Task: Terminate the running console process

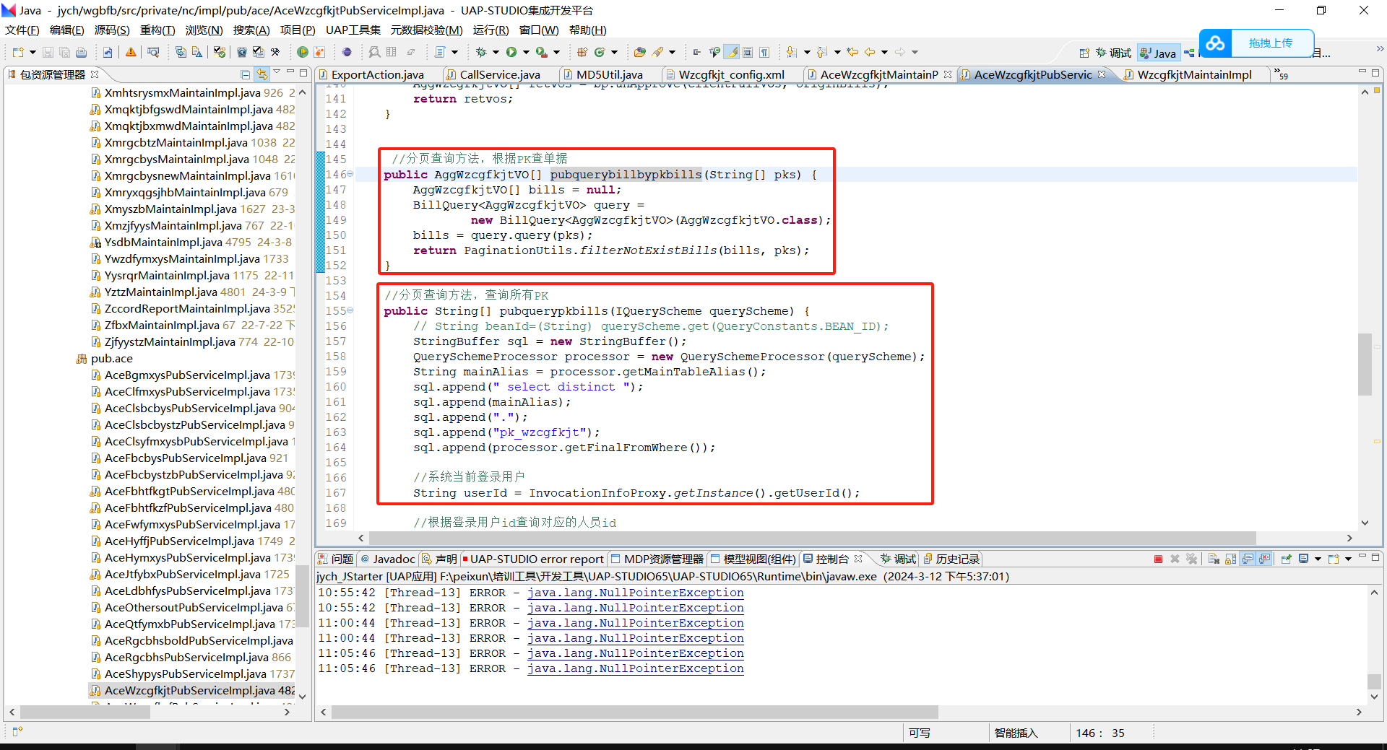Action: [1158, 559]
